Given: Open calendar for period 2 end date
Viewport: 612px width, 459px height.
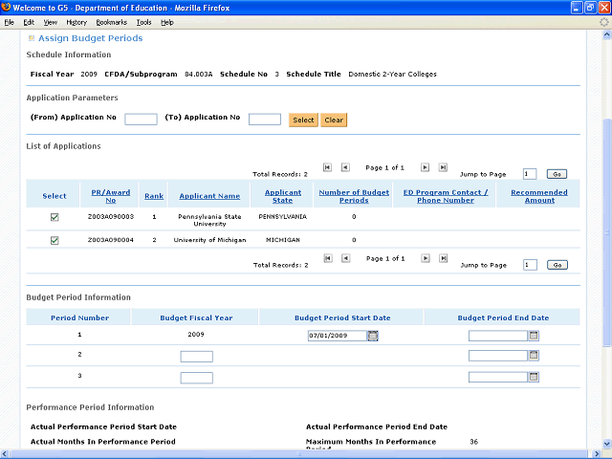Looking at the screenshot, I should click(x=535, y=356).
